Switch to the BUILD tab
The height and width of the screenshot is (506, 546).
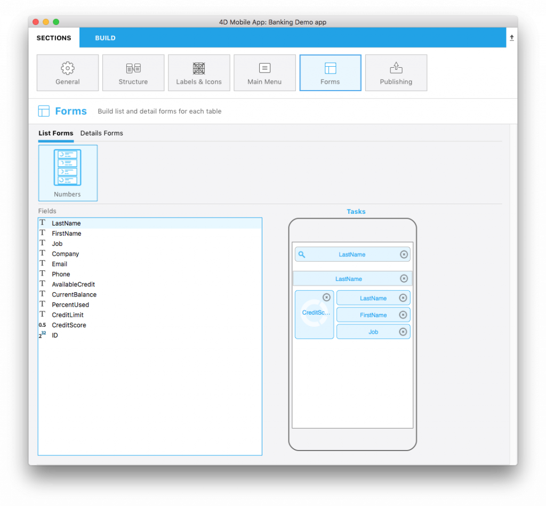[106, 38]
